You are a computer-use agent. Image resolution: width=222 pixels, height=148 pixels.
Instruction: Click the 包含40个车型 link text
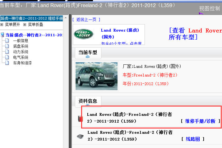tap(121, 43)
